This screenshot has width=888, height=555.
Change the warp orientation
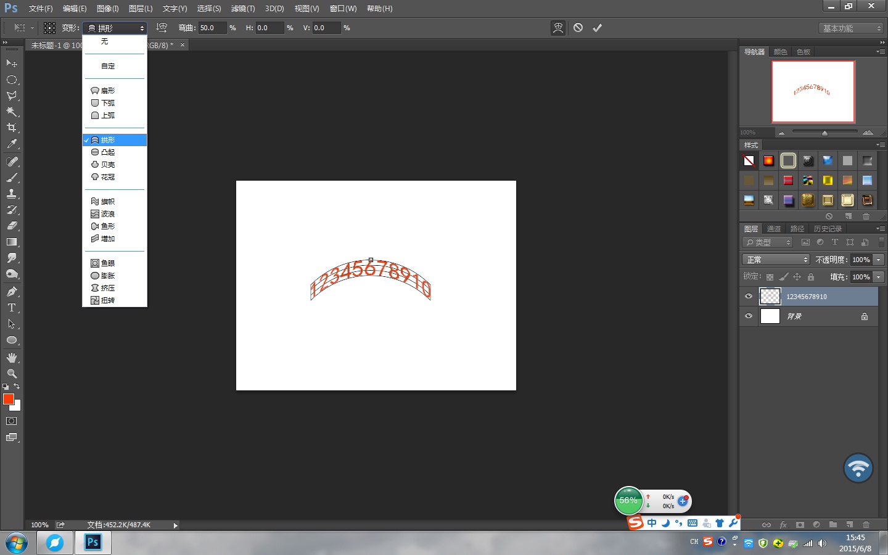coord(162,28)
